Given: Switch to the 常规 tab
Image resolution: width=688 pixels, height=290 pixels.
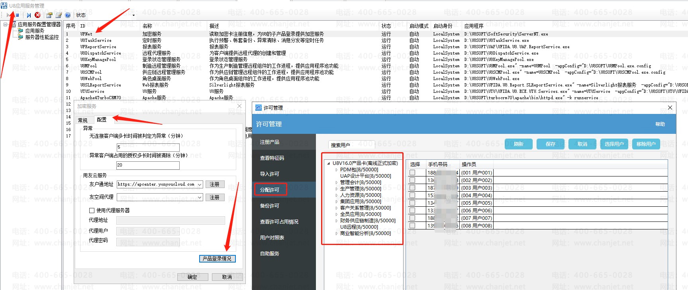Looking at the screenshot, I should pyautogui.click(x=83, y=120).
